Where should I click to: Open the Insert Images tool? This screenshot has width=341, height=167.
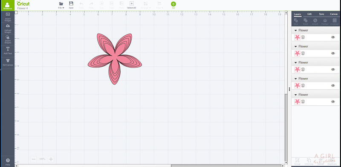point(8,17)
